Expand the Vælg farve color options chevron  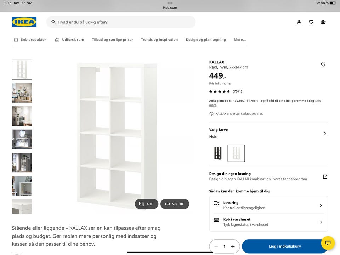[x=325, y=134]
